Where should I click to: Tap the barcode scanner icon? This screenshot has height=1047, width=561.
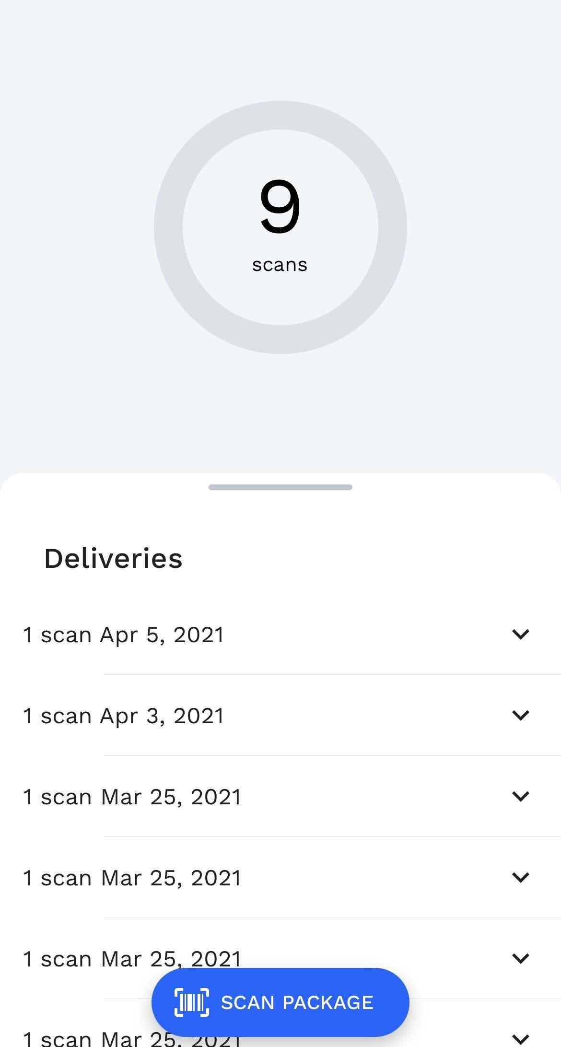[x=191, y=1002]
